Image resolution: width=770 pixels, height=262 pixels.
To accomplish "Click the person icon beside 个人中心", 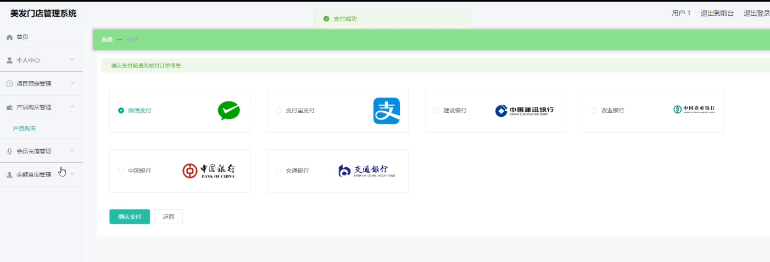I will point(9,60).
